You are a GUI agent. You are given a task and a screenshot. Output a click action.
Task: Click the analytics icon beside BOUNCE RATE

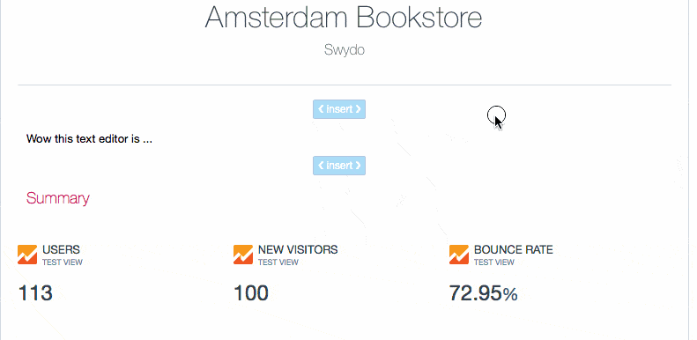[x=459, y=255]
